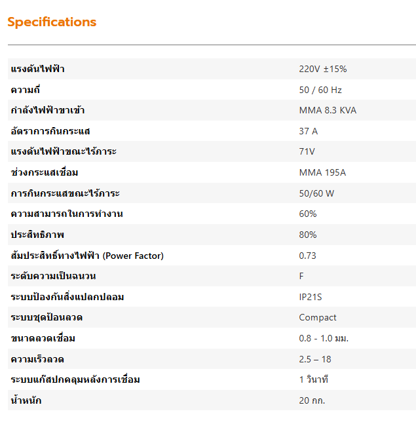The image size is (416, 424).
Task: Click the 37 A current value
Action: pos(309,131)
